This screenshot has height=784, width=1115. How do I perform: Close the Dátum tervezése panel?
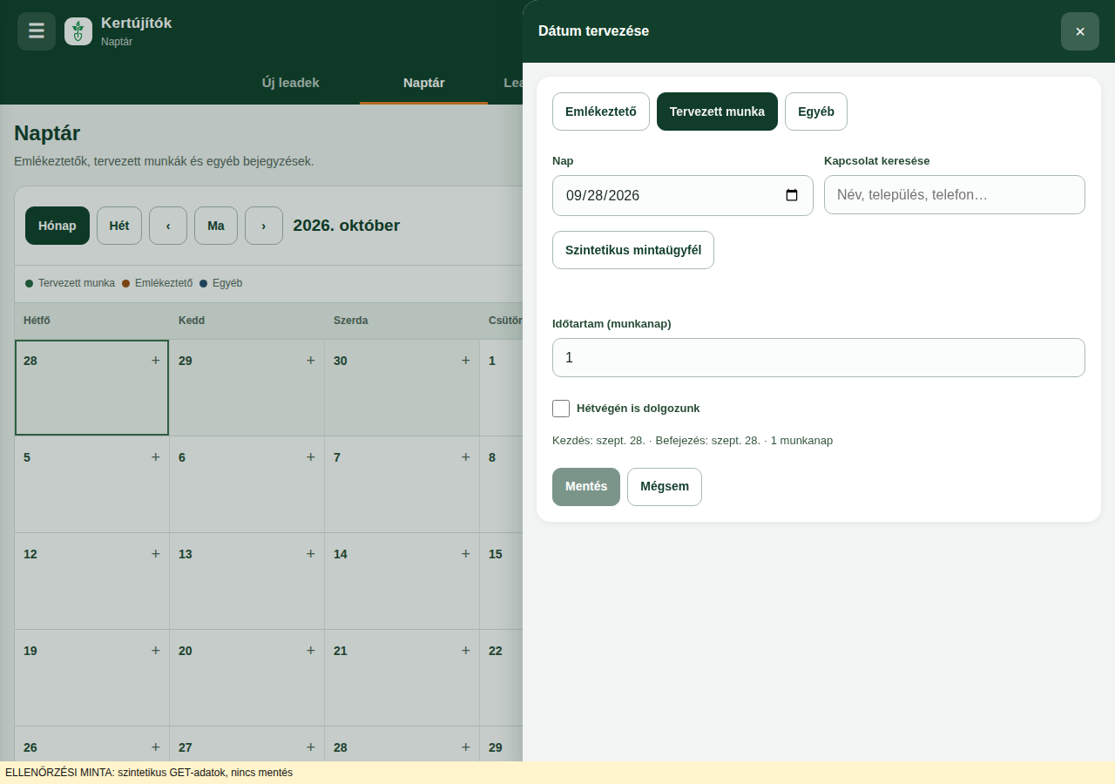[x=1080, y=31]
